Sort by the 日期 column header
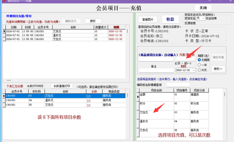Viewport: 234px width, 142px height. (14, 27)
